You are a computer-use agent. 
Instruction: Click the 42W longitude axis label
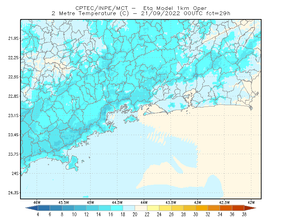click(251, 202)
